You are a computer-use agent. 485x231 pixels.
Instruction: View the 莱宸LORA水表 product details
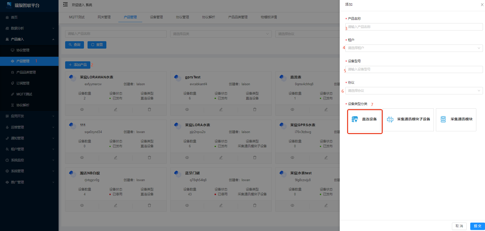pyautogui.click(x=187, y=157)
